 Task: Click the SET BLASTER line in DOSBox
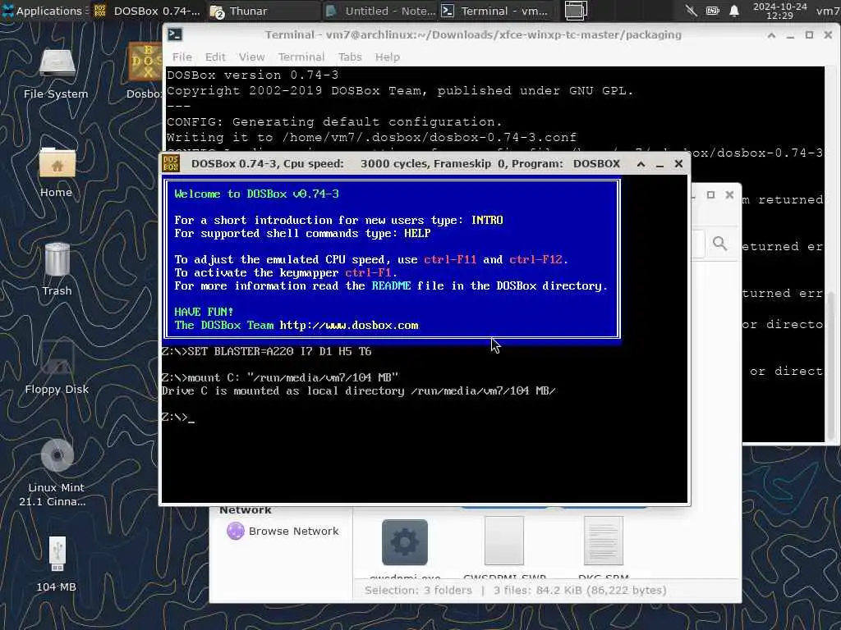click(267, 351)
